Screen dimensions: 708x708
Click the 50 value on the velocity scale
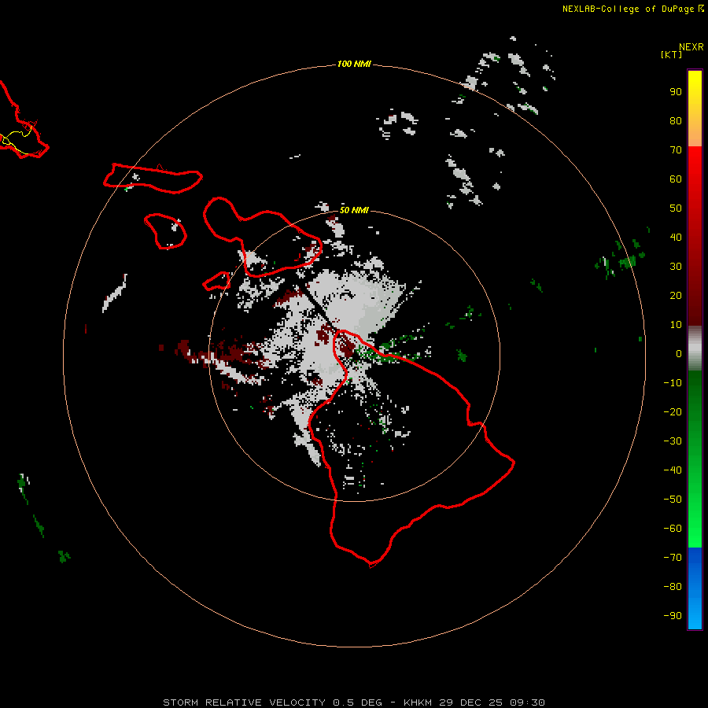tap(676, 208)
